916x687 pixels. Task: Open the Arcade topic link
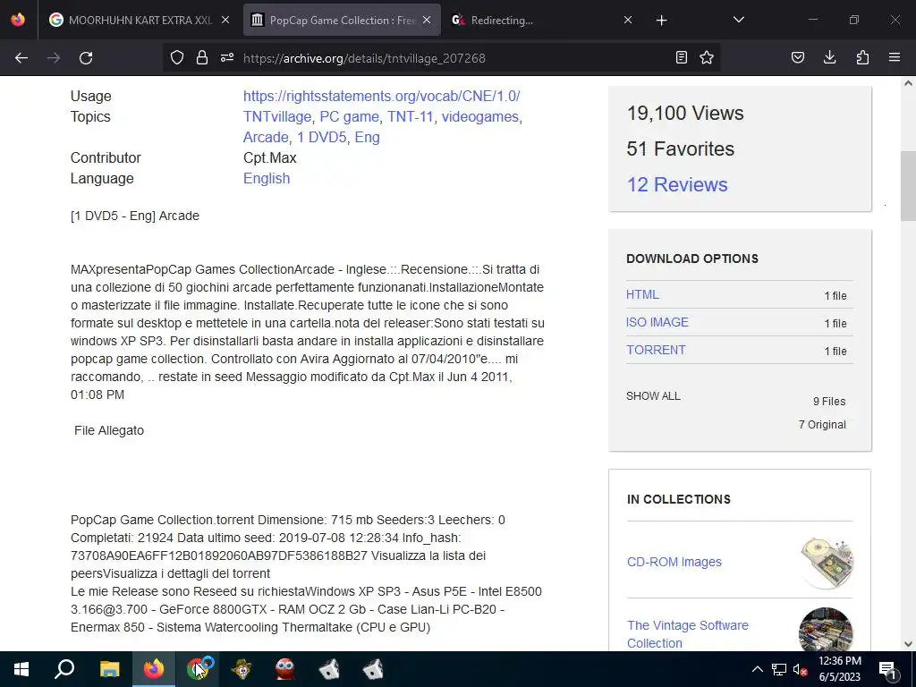click(266, 137)
